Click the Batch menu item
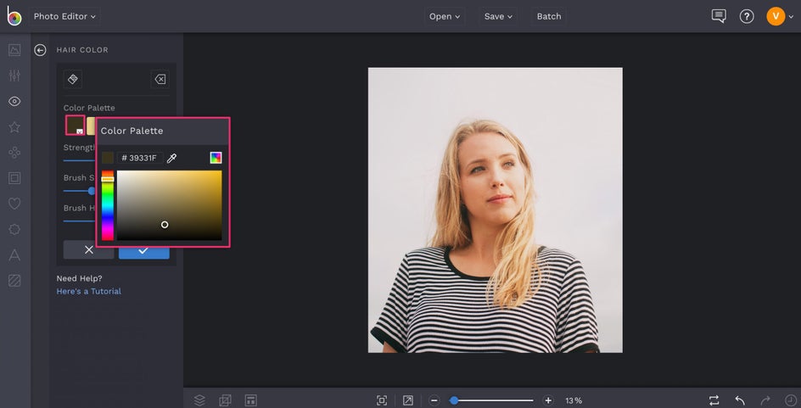 (x=549, y=16)
